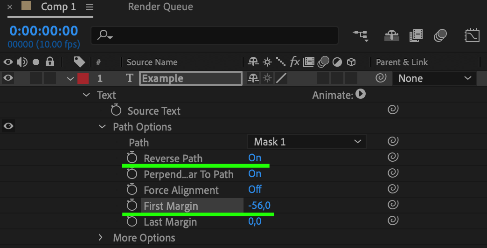
Task: Click Source Text expression pick whip
Action: pos(393,110)
